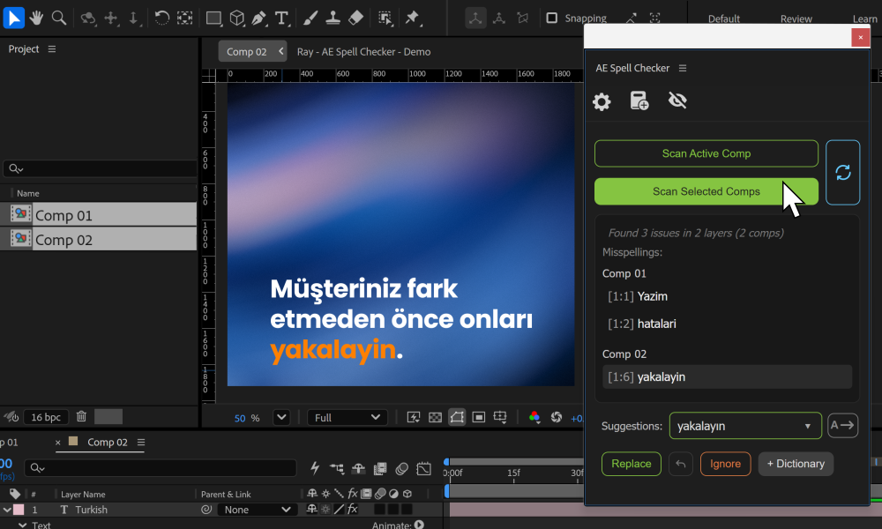Image resolution: width=882 pixels, height=529 pixels.
Task: Select the Rectangle shape tool
Action: [213, 19]
